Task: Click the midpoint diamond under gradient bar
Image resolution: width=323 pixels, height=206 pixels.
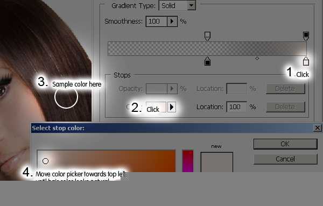Action: pyautogui.click(x=257, y=59)
